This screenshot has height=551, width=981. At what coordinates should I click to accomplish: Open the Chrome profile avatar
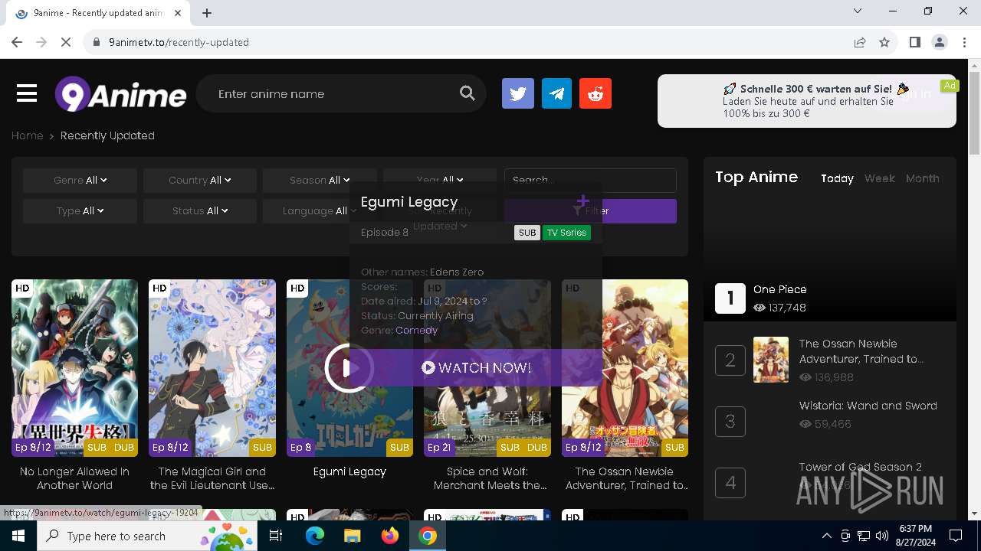pyautogui.click(x=940, y=42)
